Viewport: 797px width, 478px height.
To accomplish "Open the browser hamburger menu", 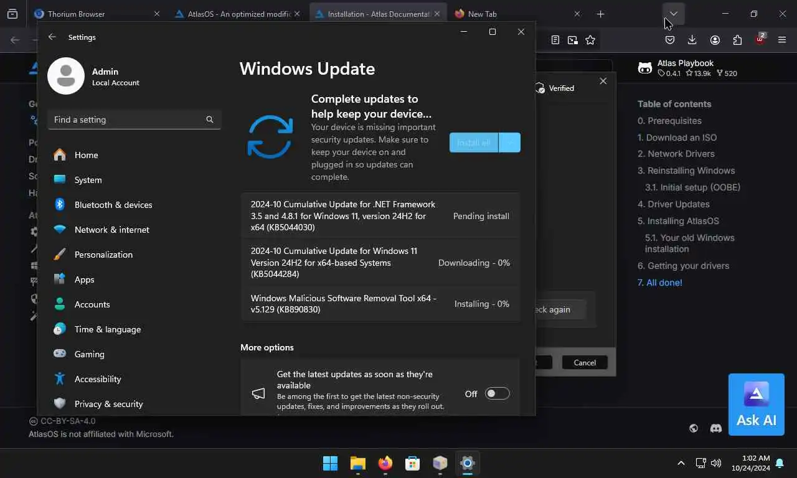I will click(782, 40).
